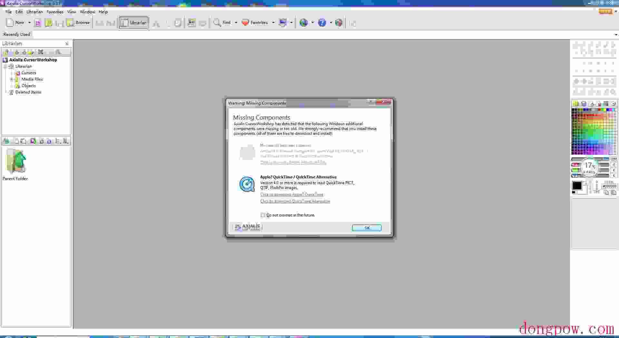Viewport: 619px width, 338px height.
Task: Click the last sort icon in file list toolbar
Action: coord(66,141)
